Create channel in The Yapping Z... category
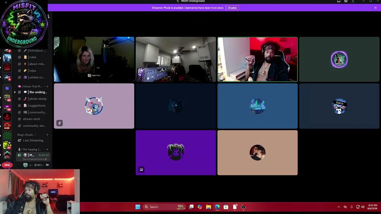This screenshot has width=381, height=214. (47, 150)
